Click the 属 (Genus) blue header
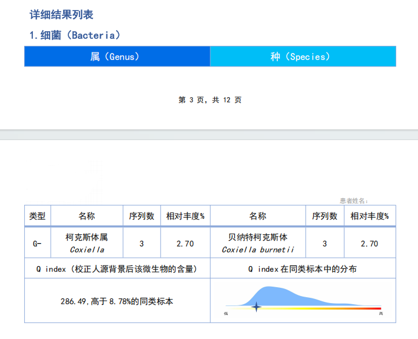This screenshot has height=339, width=418. 117,56
